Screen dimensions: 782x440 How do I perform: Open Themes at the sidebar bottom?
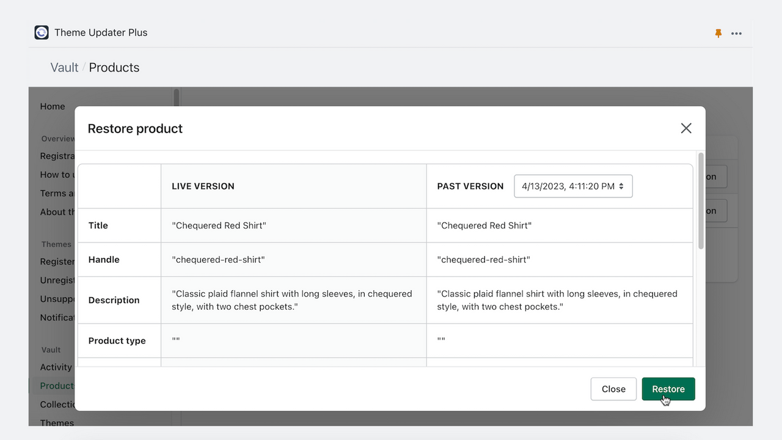(x=57, y=422)
